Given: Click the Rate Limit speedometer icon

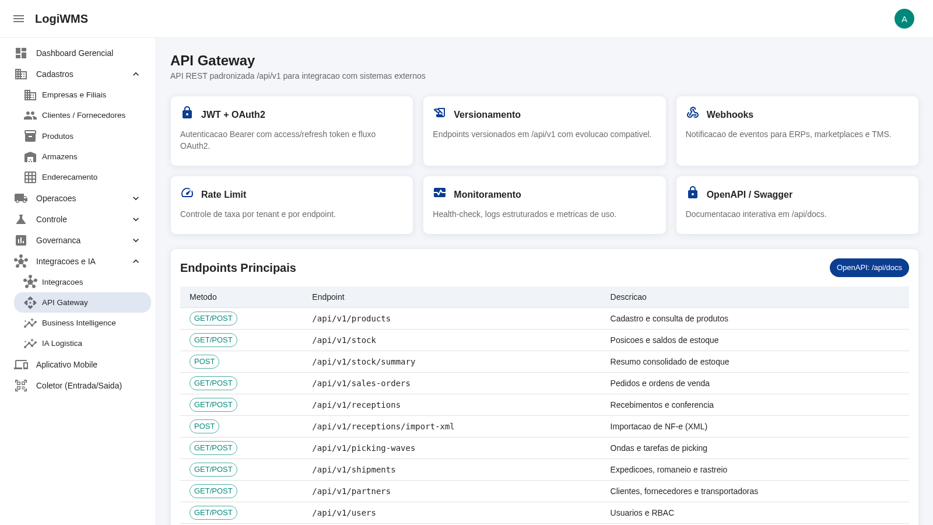Looking at the screenshot, I should pyautogui.click(x=187, y=192).
